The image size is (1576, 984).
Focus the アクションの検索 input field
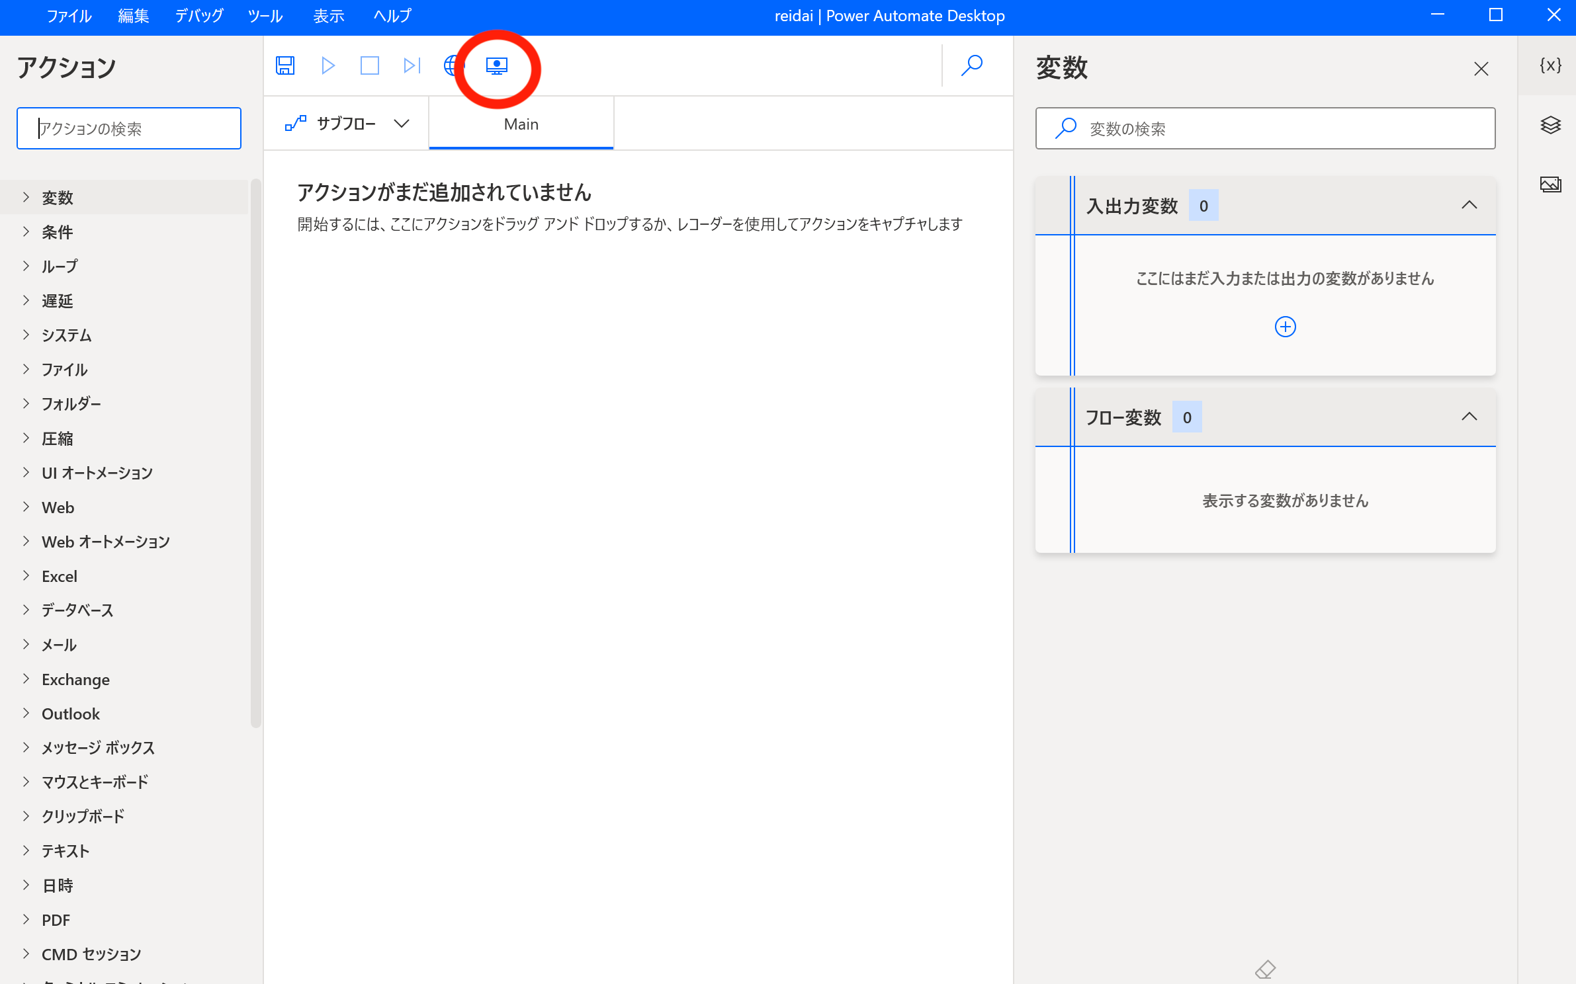pos(129,128)
